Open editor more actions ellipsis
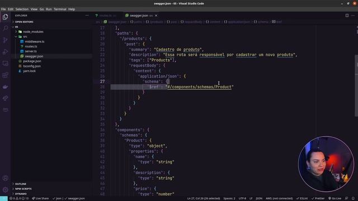The width and height of the screenshot is (358, 201). (353, 16)
